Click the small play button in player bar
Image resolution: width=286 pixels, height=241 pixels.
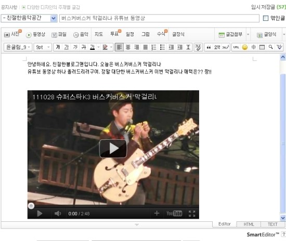coord(40,213)
